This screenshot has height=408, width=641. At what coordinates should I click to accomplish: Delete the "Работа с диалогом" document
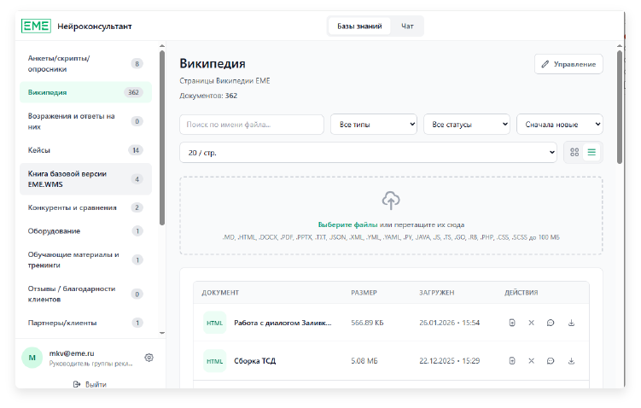[x=531, y=323]
